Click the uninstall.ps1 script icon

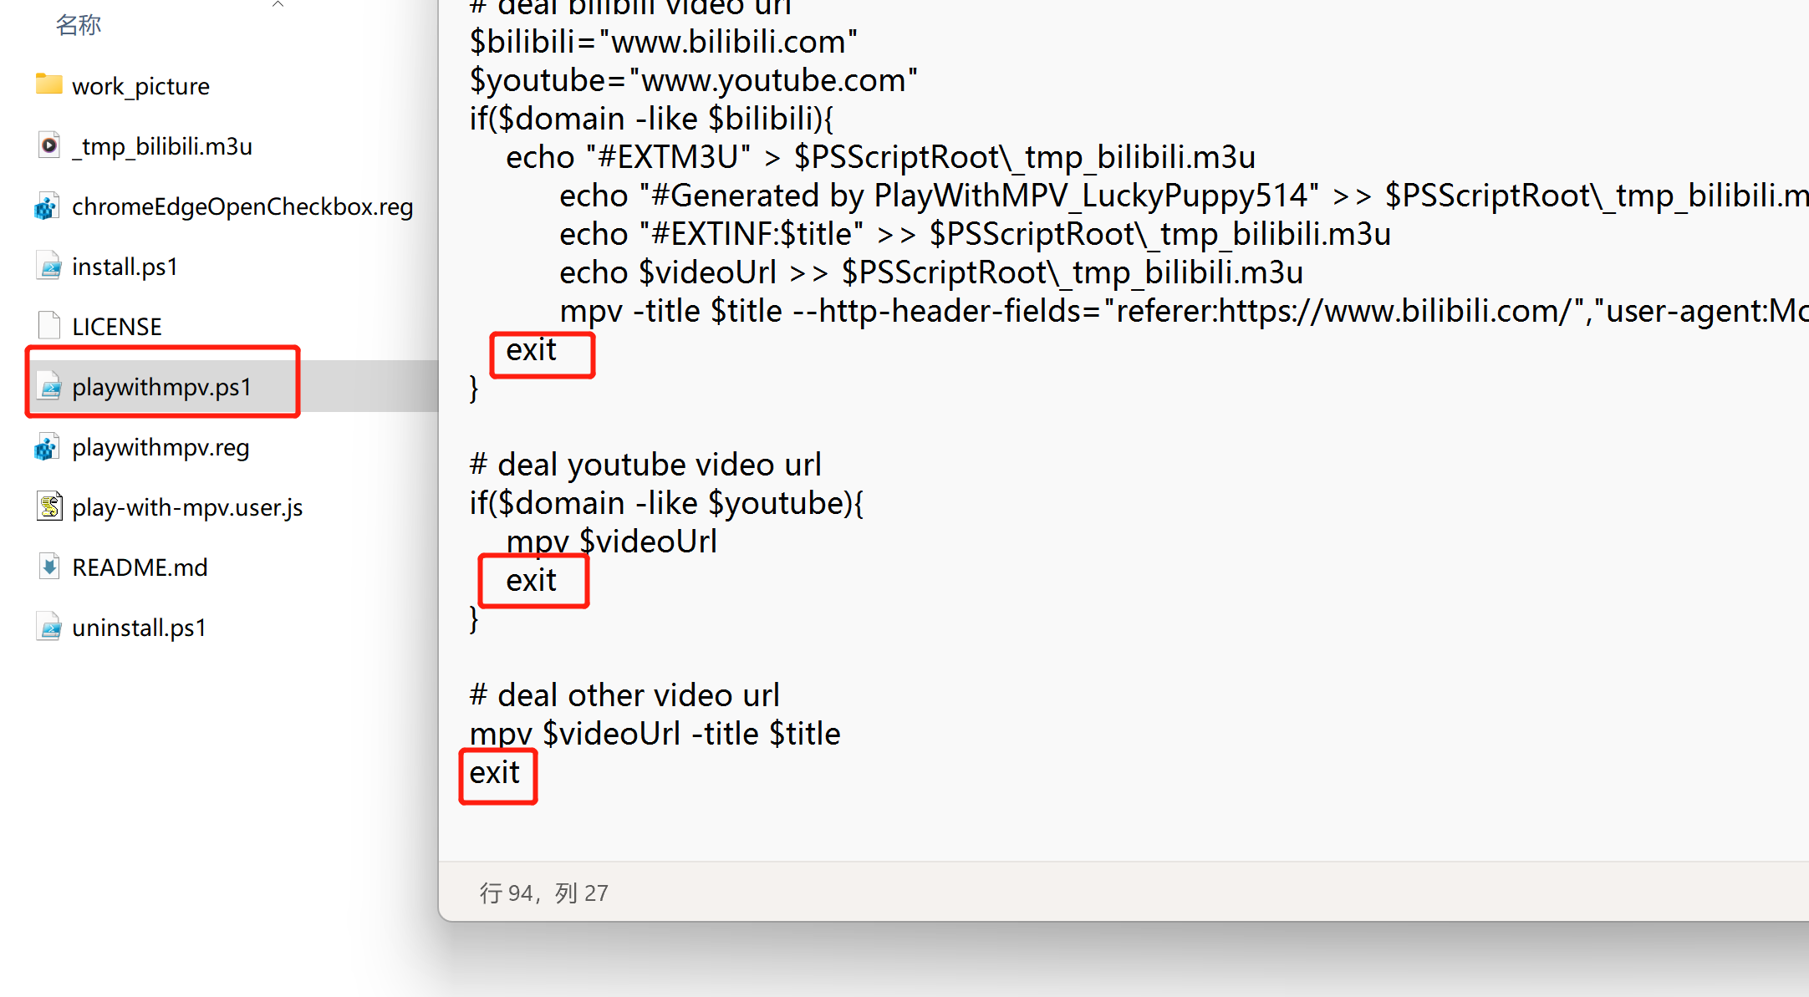[49, 626]
